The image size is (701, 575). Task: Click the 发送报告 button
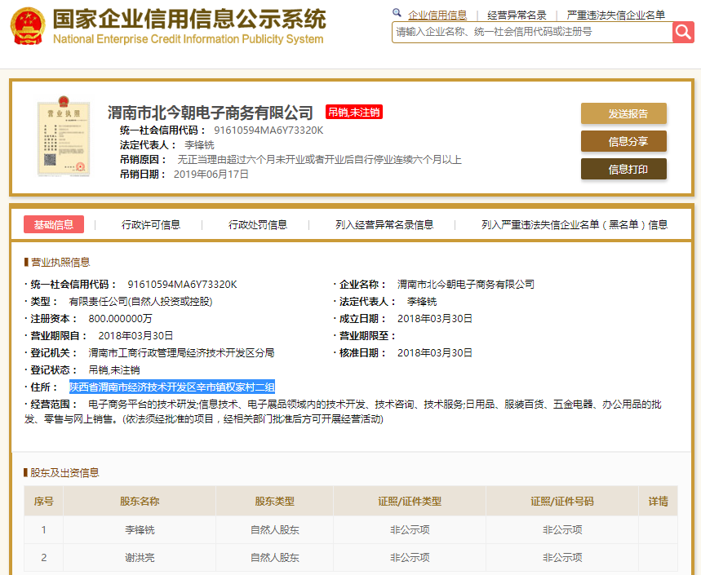(623, 113)
